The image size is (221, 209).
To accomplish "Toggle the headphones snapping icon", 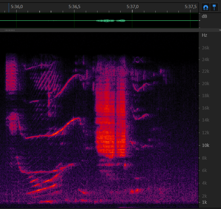I will point(206,7).
